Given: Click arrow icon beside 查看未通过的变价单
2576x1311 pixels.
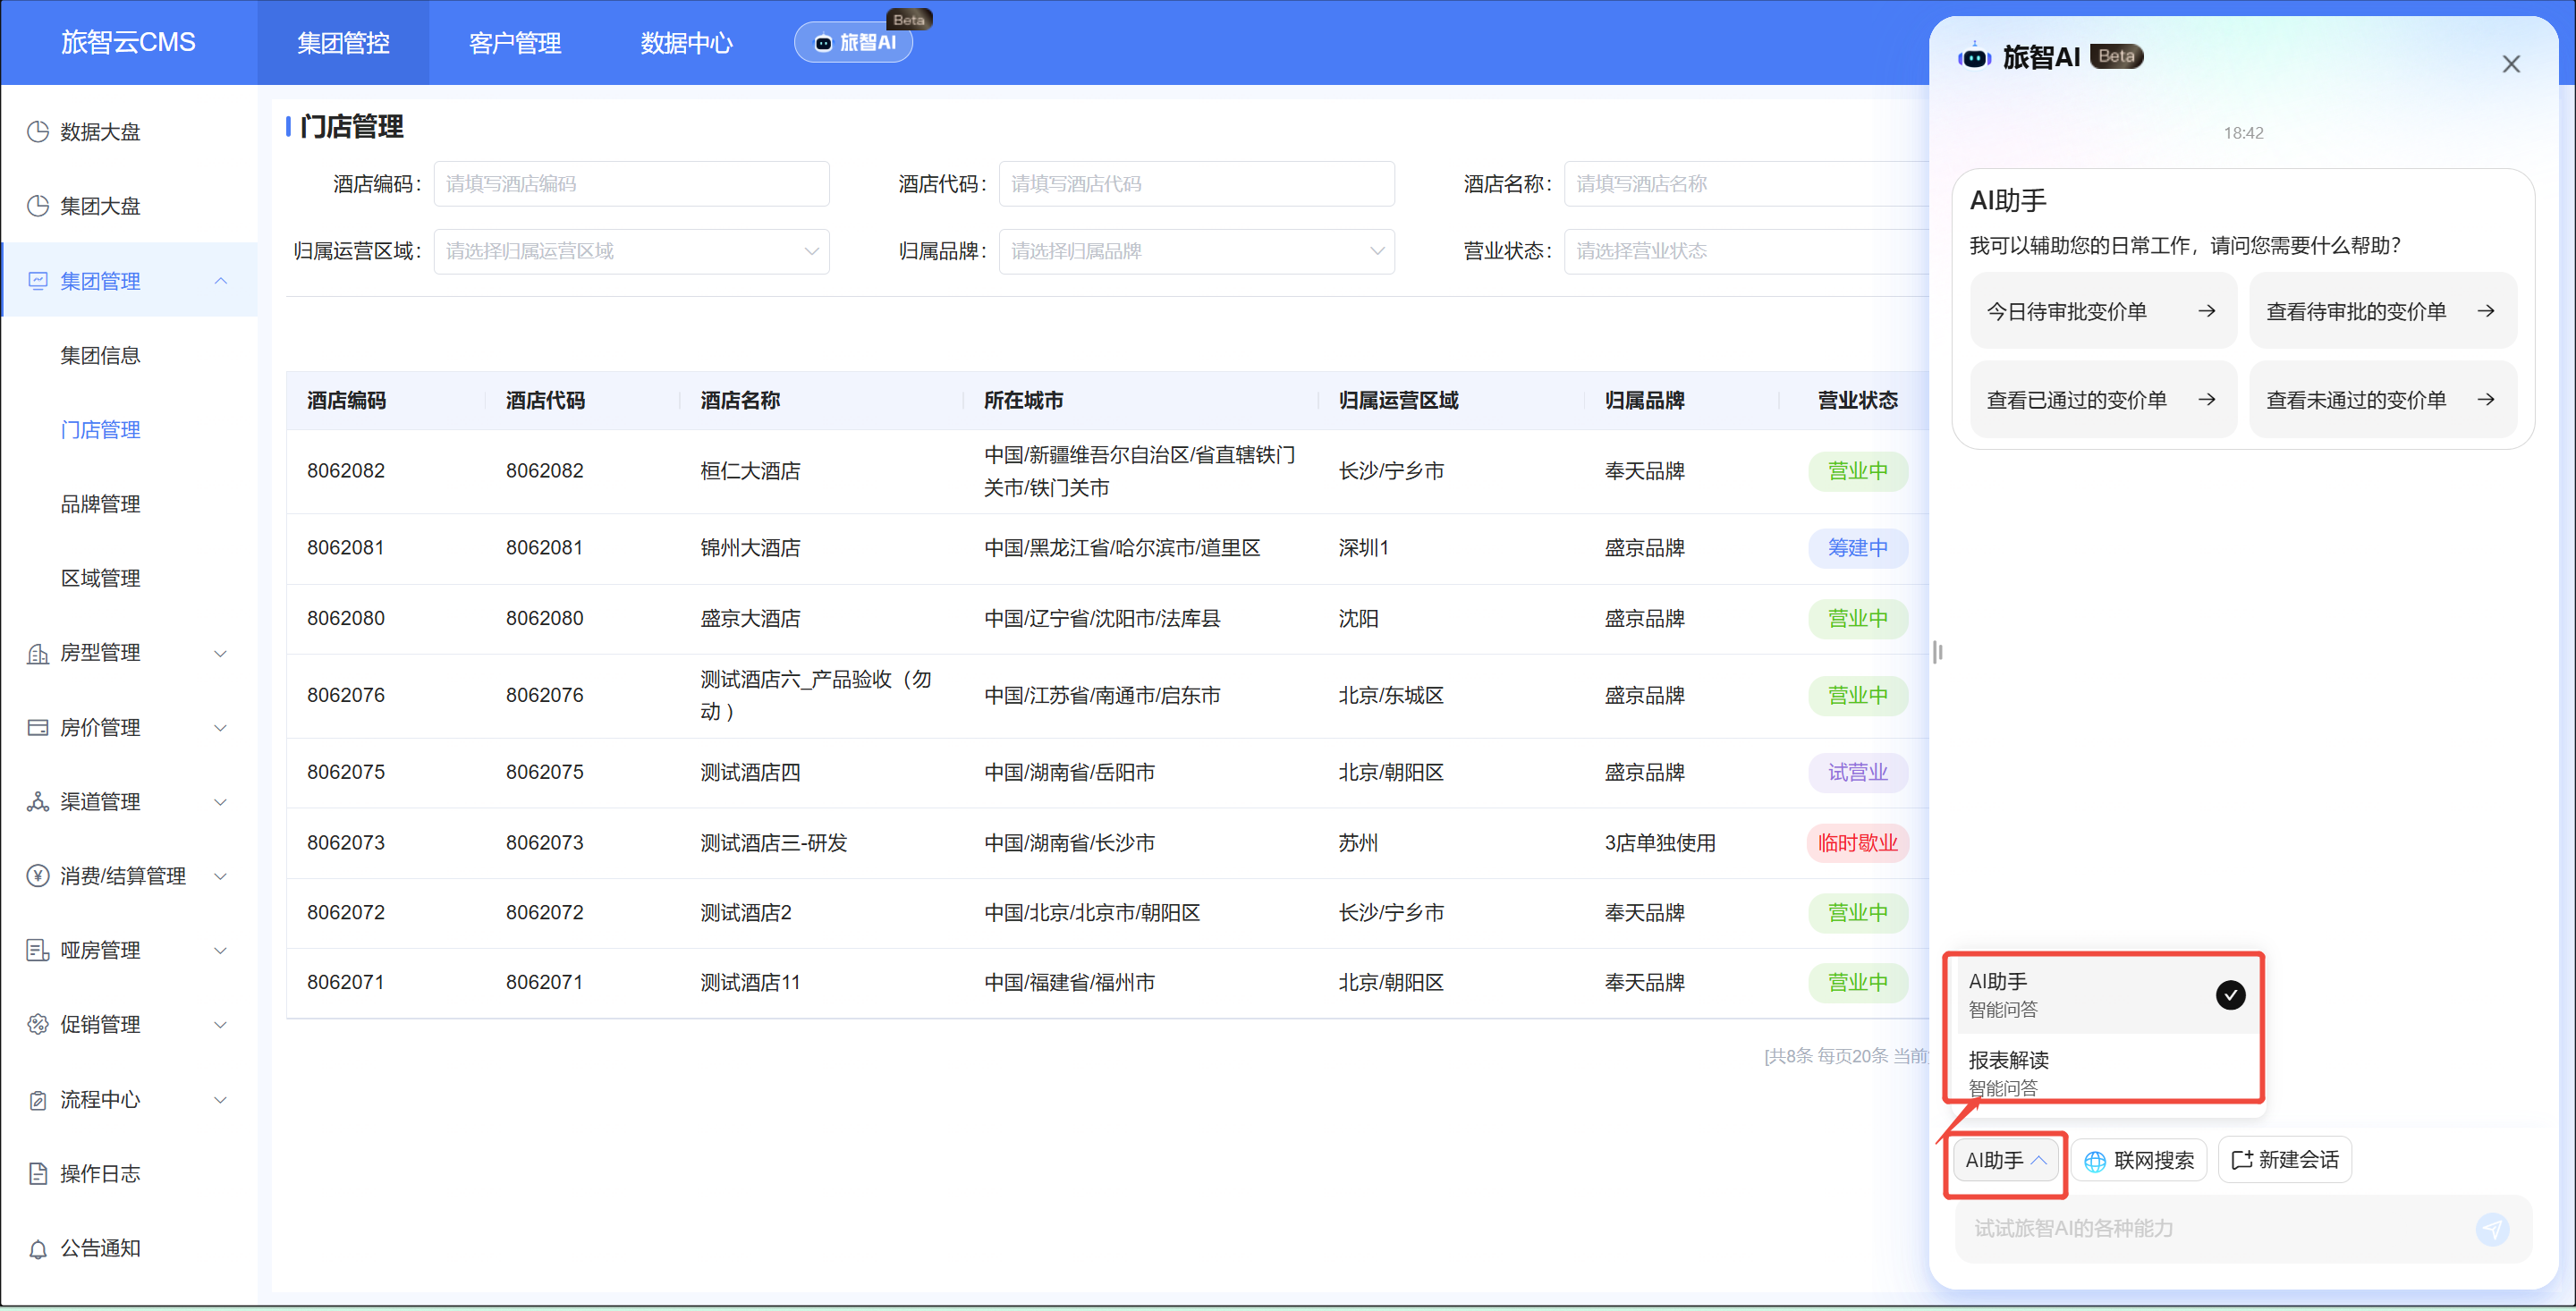Looking at the screenshot, I should [2485, 400].
